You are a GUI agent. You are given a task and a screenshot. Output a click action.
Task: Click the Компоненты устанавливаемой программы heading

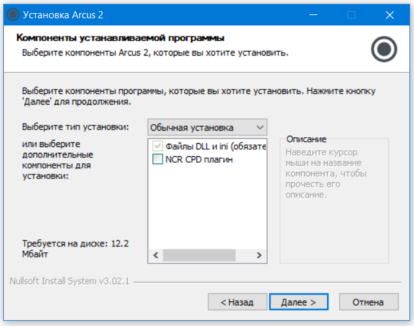(x=120, y=38)
